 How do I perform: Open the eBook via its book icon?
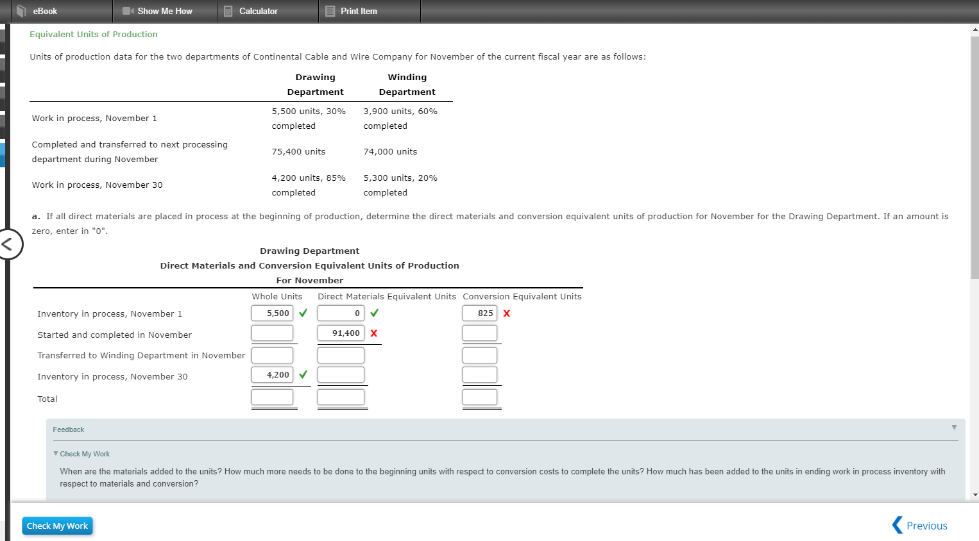tap(22, 11)
